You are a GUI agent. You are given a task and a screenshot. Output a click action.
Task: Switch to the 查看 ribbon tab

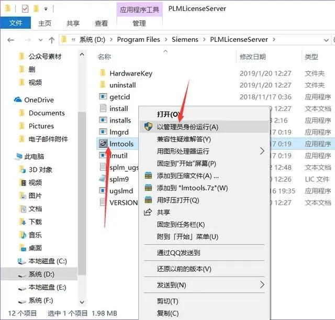point(101,23)
